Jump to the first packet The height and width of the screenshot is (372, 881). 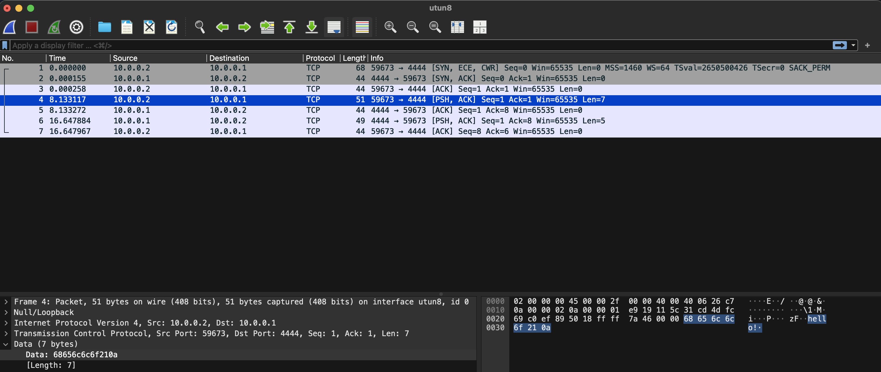pos(289,27)
